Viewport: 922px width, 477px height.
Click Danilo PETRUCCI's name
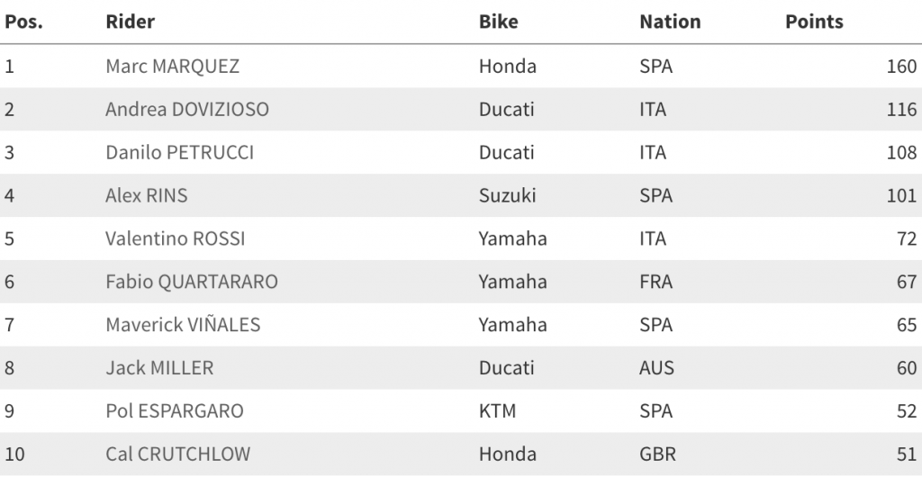click(179, 153)
